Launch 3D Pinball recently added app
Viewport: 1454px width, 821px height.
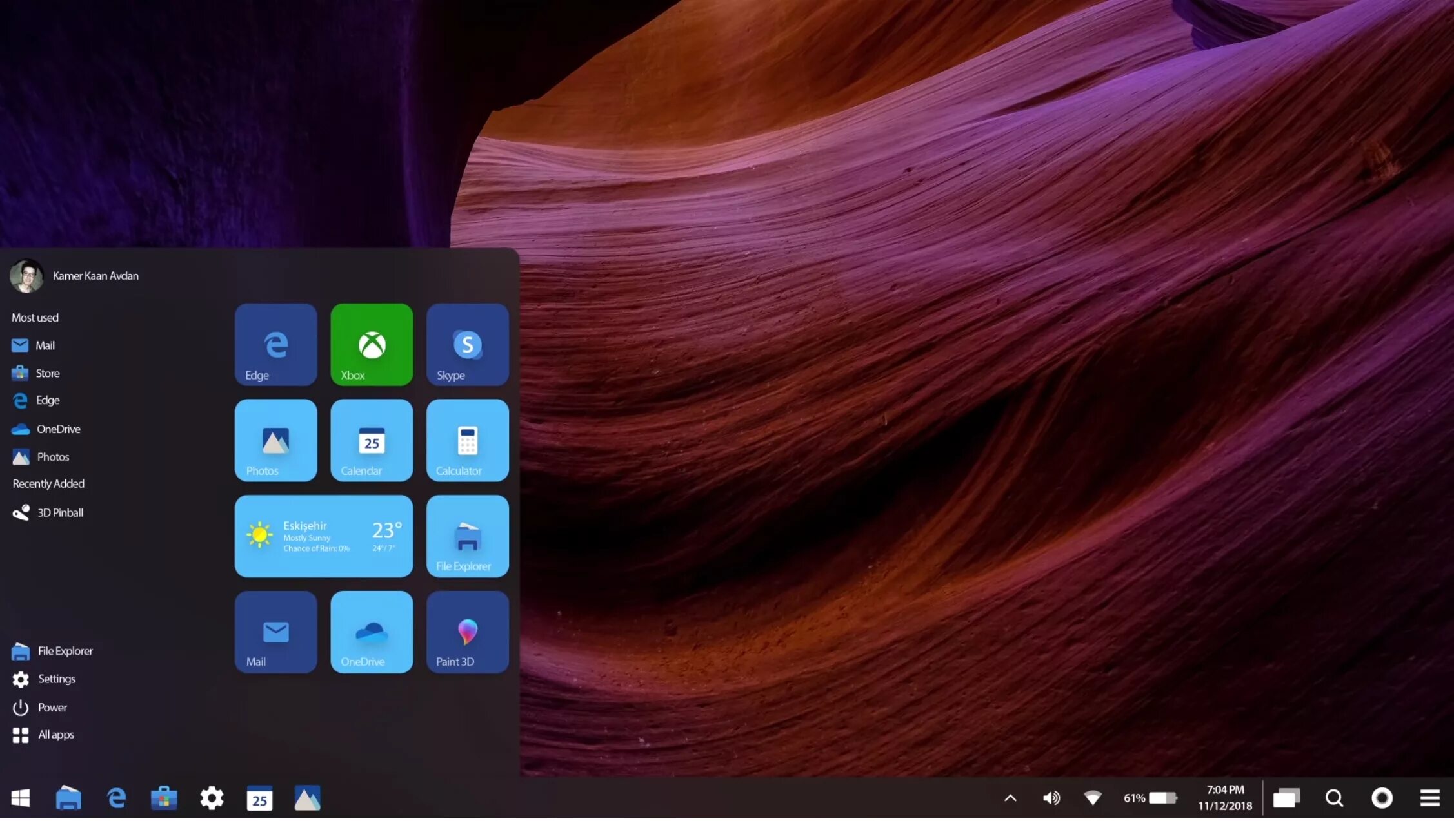tap(60, 512)
